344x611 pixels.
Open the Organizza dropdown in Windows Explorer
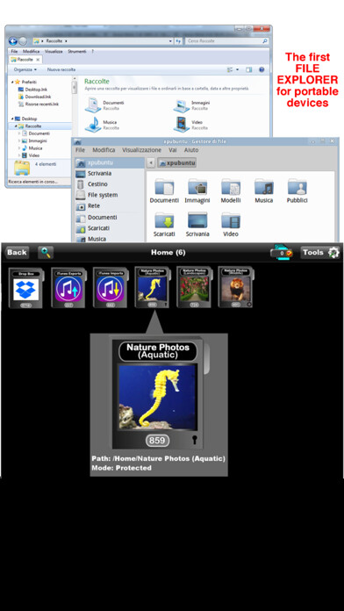click(25, 69)
